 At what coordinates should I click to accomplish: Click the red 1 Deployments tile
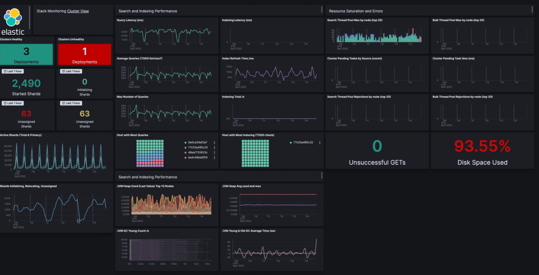[85, 54]
